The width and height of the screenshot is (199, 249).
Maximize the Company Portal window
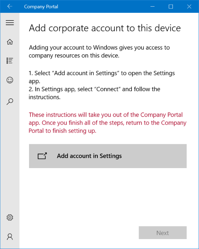click(171, 7)
